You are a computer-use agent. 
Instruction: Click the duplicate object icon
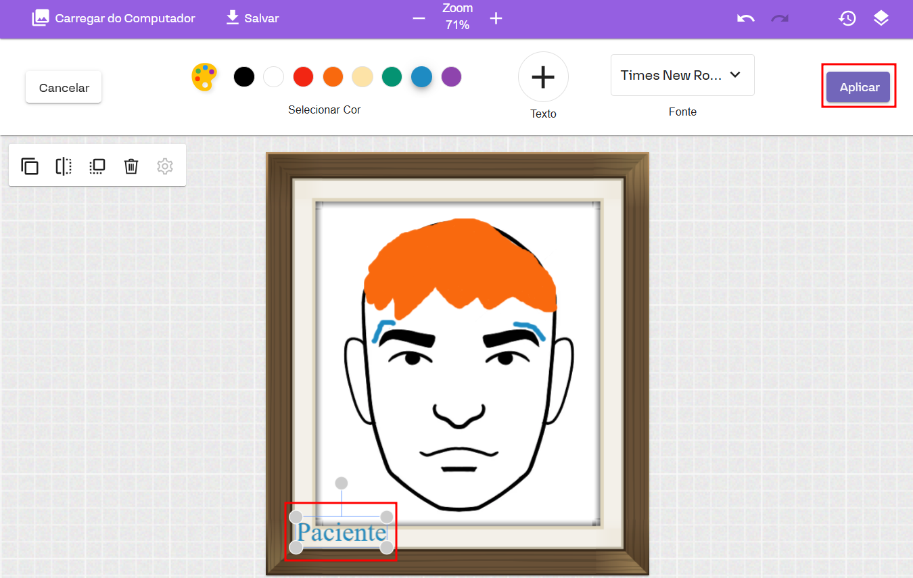tap(30, 166)
